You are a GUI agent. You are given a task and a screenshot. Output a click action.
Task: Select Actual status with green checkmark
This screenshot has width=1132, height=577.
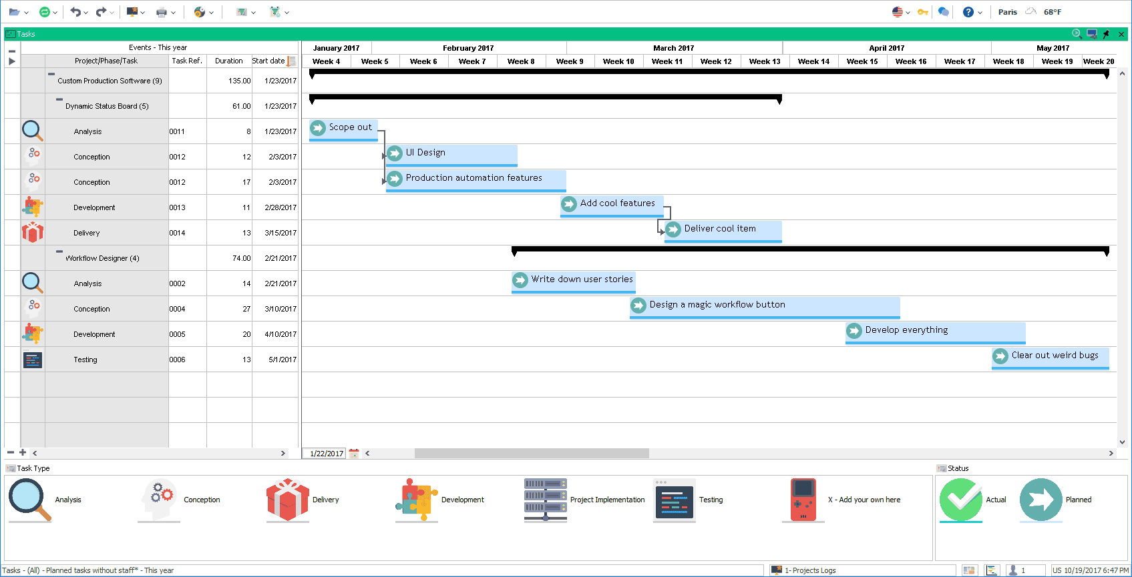961,500
